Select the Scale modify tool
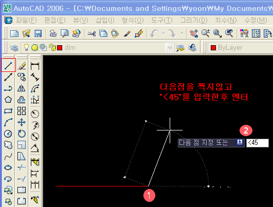This screenshot has height=207, width=273. pyautogui.click(x=22, y=145)
